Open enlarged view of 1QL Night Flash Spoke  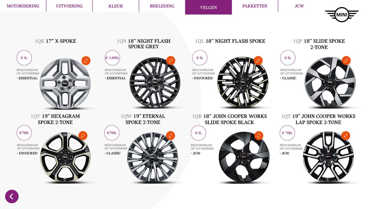point(258,61)
